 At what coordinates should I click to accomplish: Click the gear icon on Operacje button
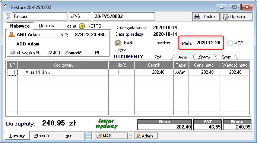coord(226,16)
